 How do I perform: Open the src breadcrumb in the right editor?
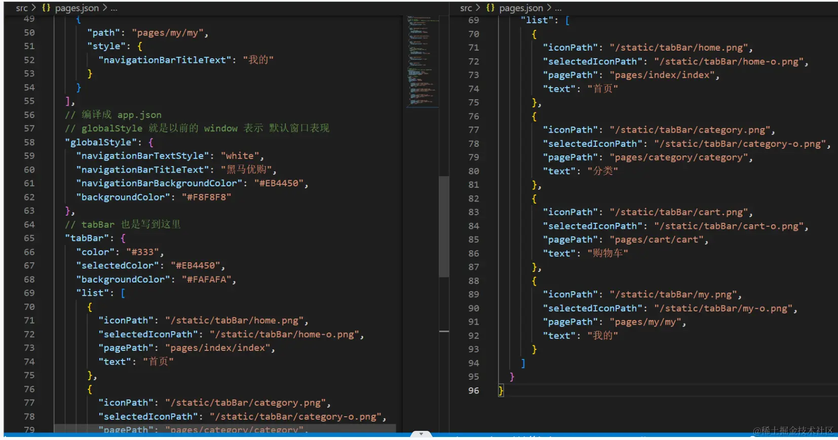coord(466,8)
